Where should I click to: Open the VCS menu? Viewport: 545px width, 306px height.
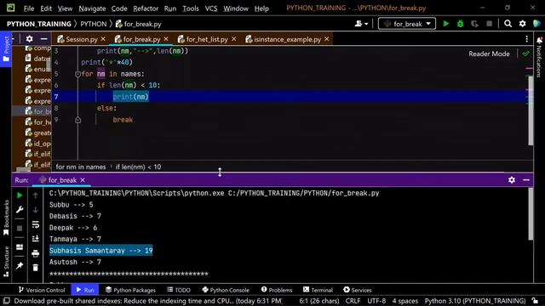211,8
